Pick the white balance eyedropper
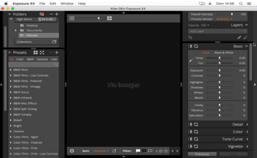The image size is (257, 158). coord(191,60)
